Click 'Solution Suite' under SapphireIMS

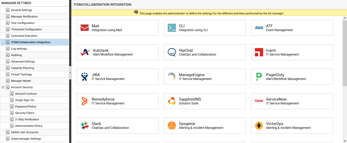pos(189,103)
